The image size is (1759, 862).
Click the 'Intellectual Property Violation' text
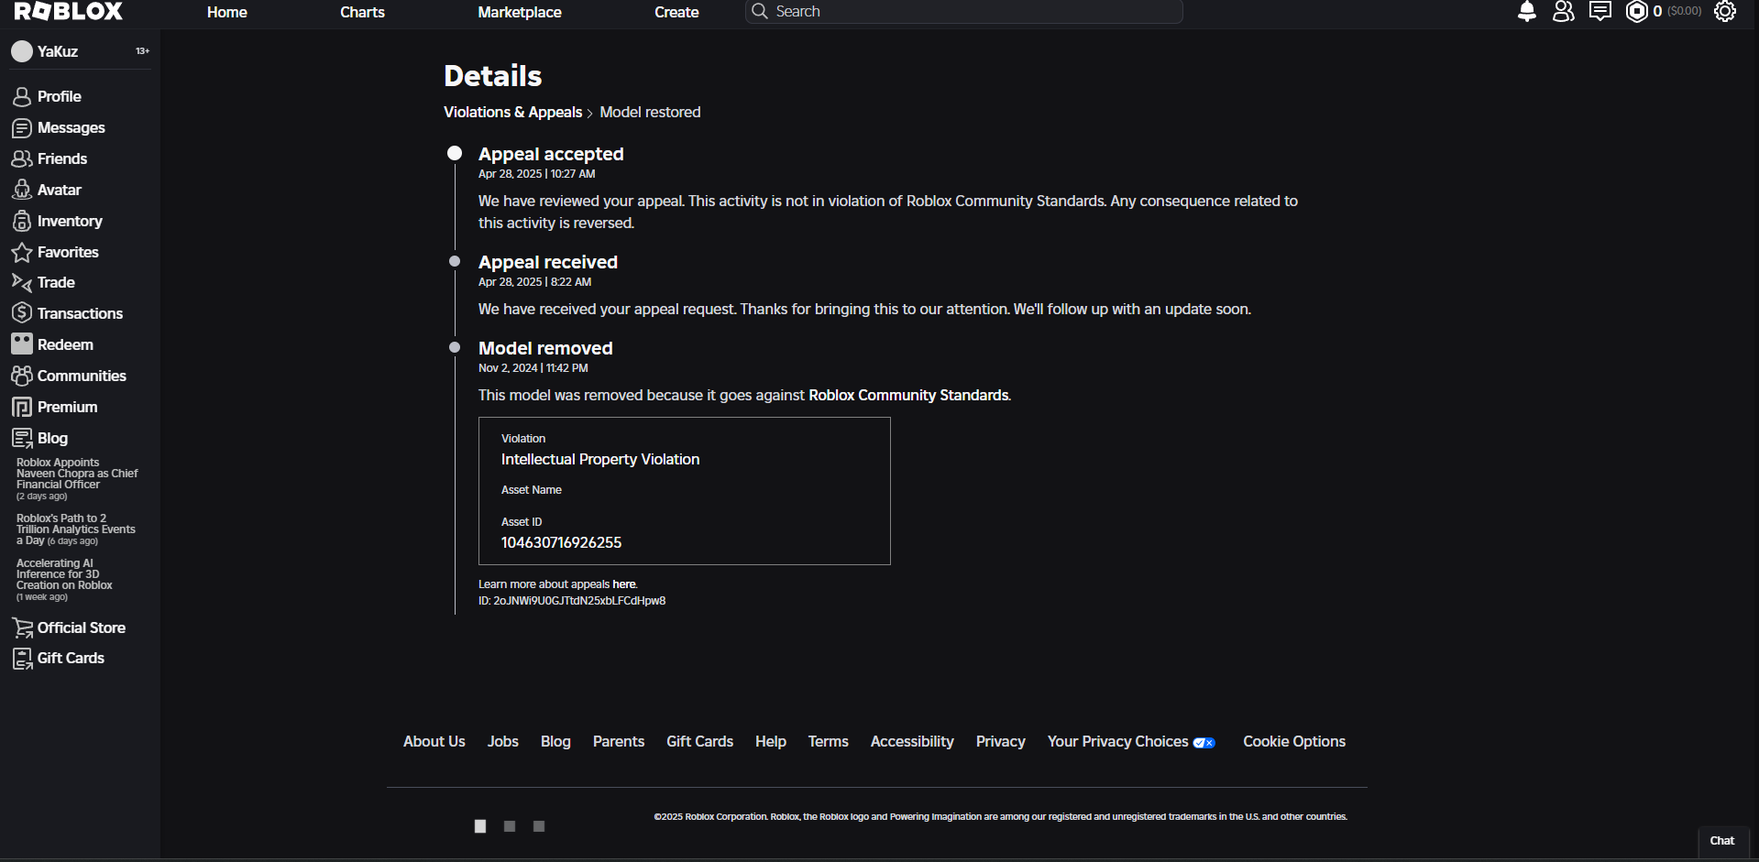point(600,459)
